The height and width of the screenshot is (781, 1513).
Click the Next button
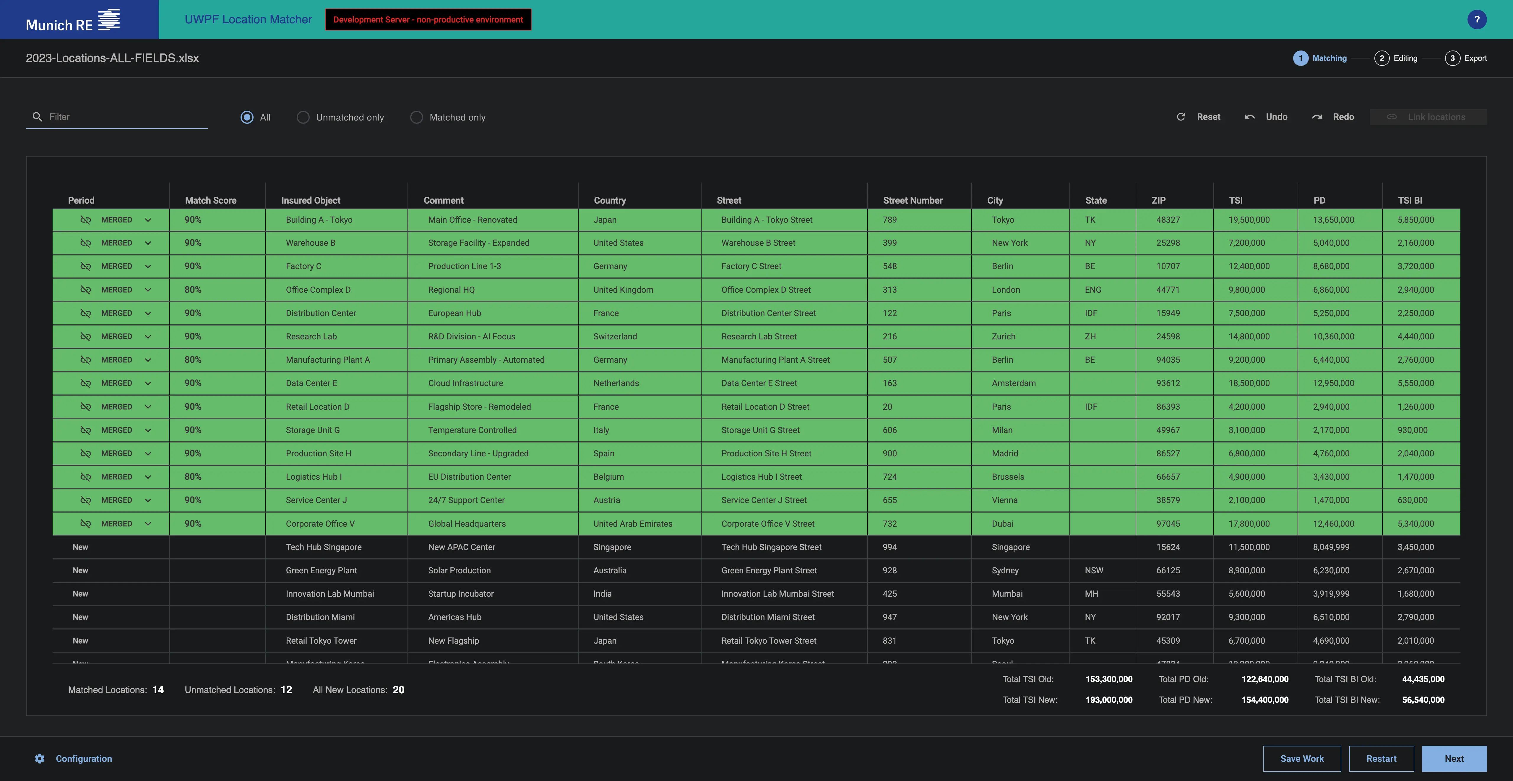click(1454, 759)
